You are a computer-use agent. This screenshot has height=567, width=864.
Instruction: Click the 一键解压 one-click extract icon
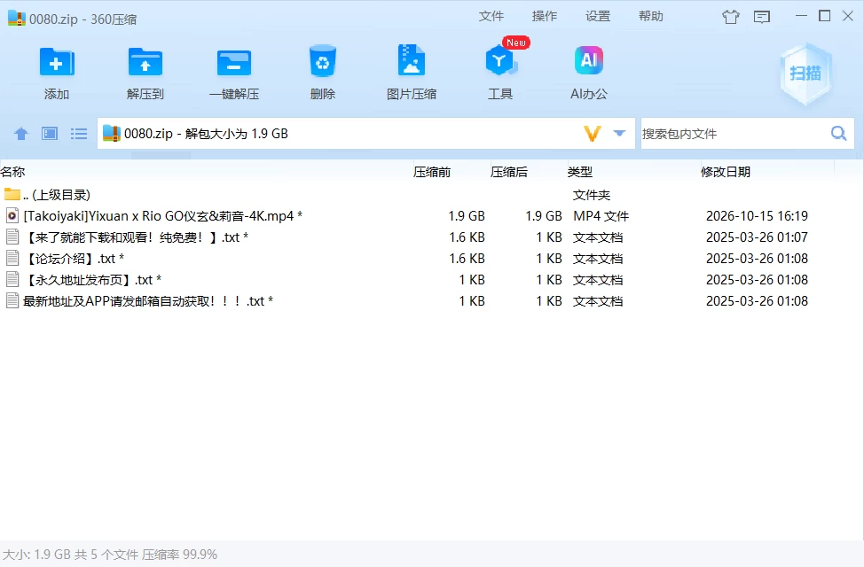coord(234,63)
